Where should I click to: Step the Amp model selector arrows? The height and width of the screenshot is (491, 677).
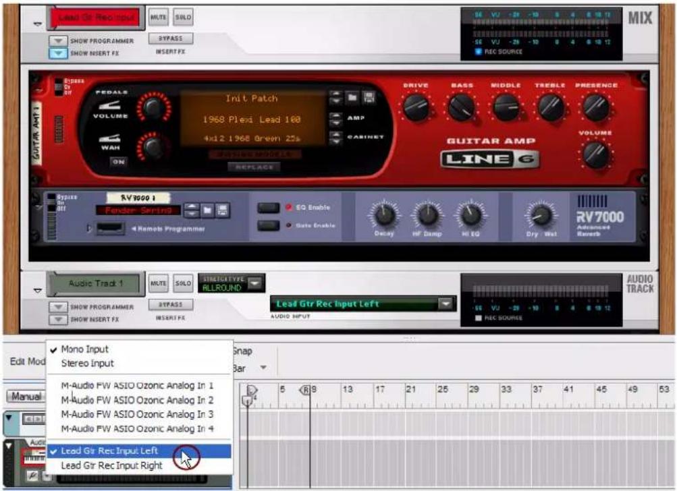point(335,119)
